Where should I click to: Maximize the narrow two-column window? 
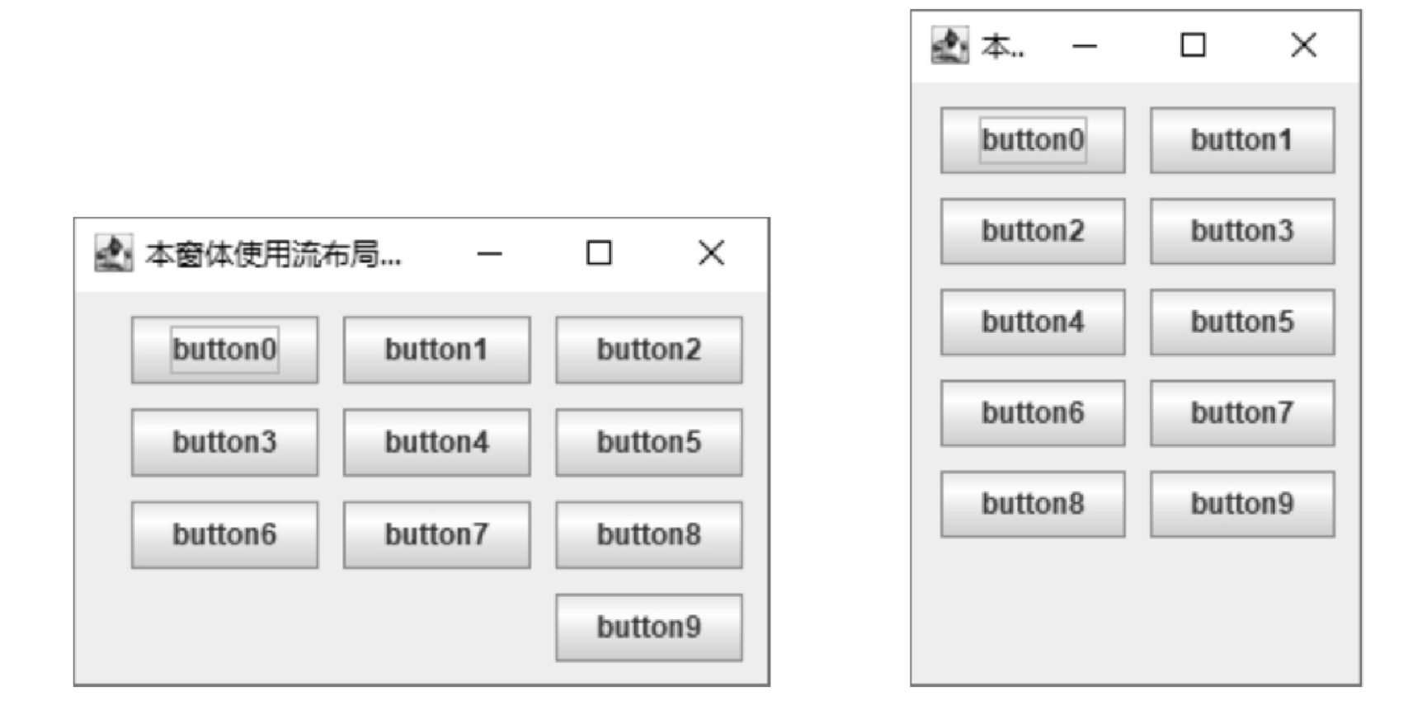click(x=1193, y=45)
